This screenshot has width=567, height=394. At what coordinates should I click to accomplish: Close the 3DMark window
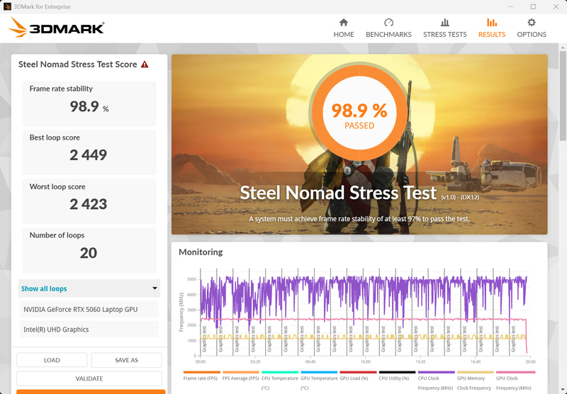point(556,6)
